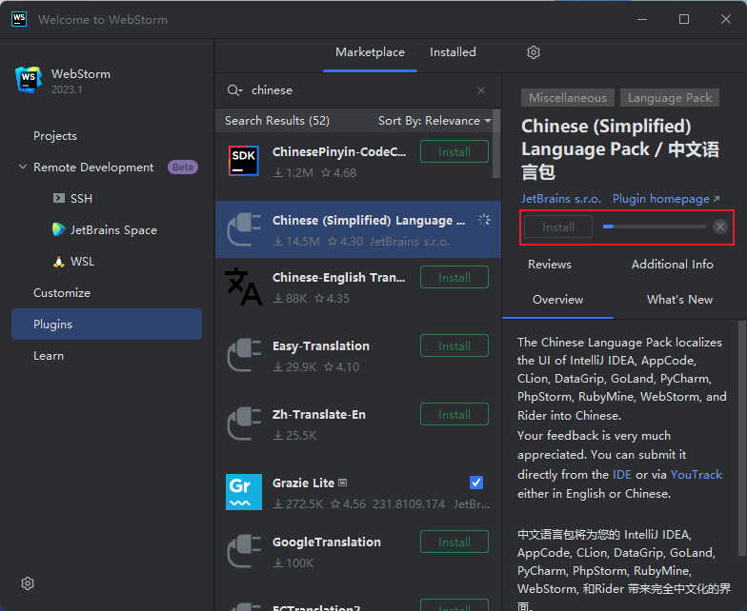Install the Zh-Translate-En plugin
The width and height of the screenshot is (747, 611).
coord(454,415)
